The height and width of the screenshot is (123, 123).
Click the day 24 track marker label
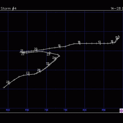pos(54,58)
